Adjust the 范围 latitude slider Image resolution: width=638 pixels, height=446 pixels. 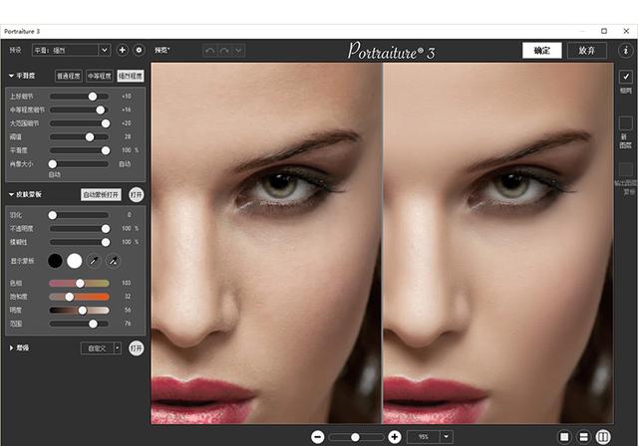[x=80, y=324]
